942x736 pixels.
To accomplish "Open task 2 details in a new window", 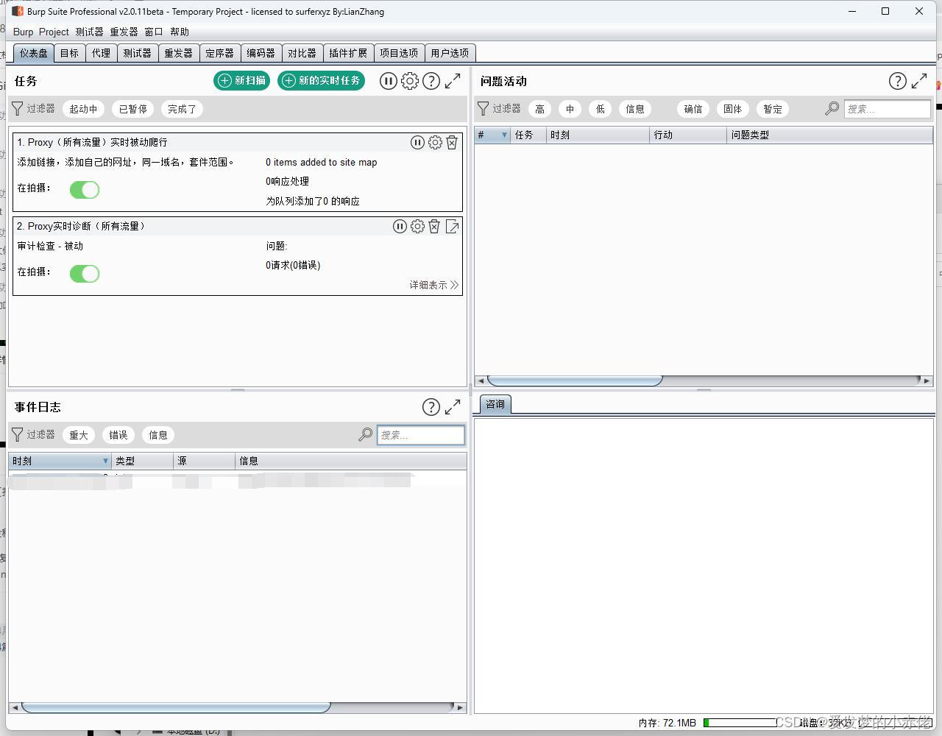I will pos(453,227).
